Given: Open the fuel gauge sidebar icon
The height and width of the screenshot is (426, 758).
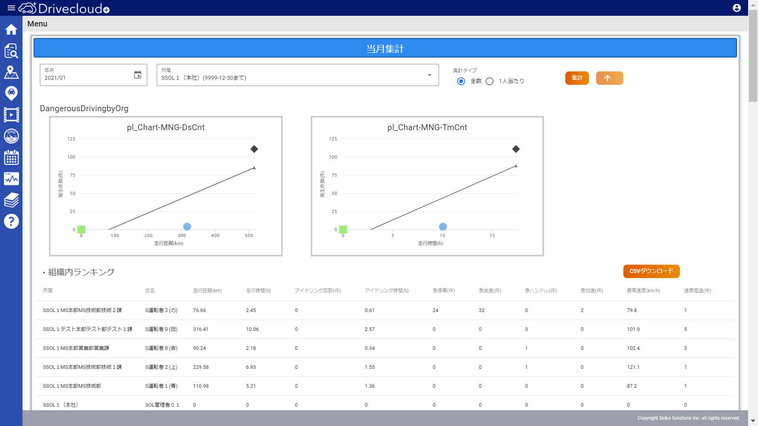Looking at the screenshot, I should click(x=11, y=136).
